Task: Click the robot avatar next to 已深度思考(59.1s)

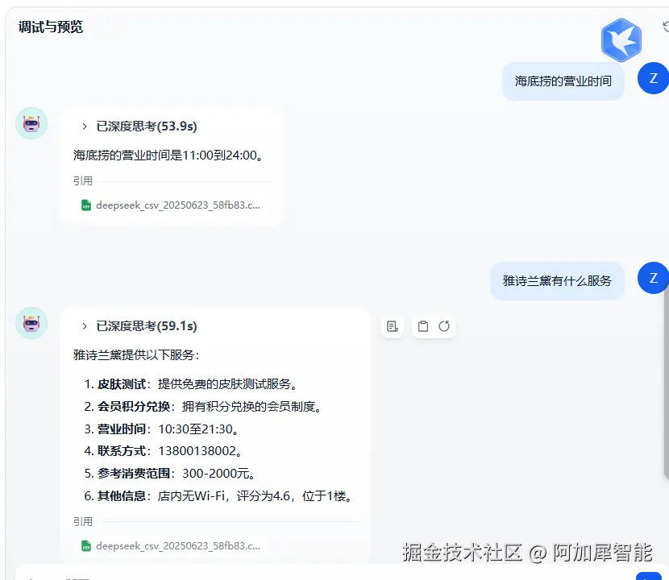Action: 31,323
